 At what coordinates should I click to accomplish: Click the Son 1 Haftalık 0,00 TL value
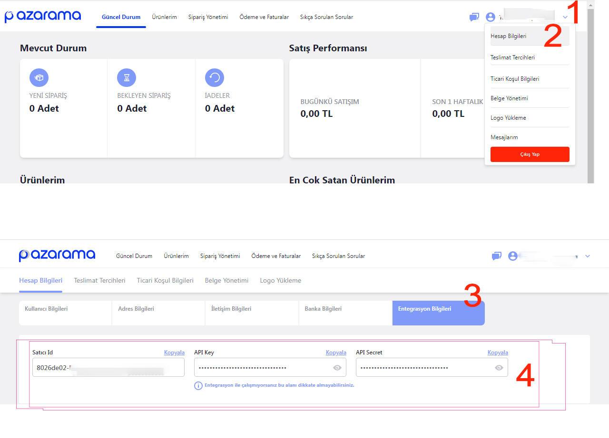[x=448, y=114]
